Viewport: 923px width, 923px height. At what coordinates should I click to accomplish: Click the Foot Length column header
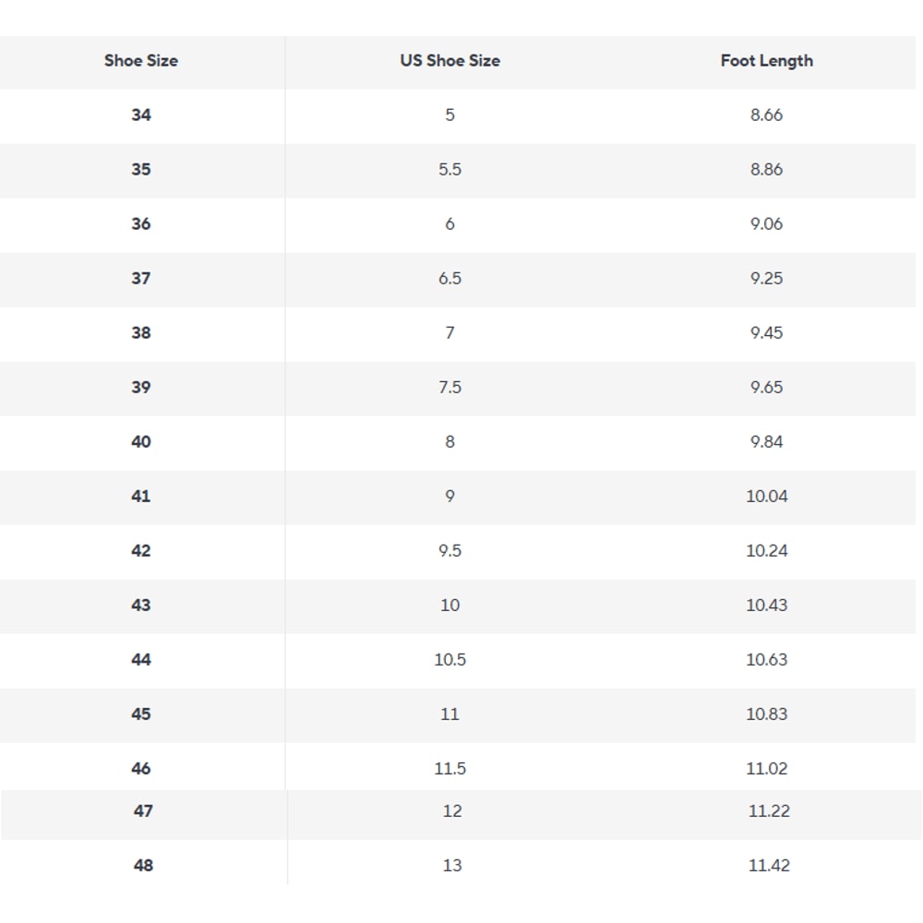[766, 61]
